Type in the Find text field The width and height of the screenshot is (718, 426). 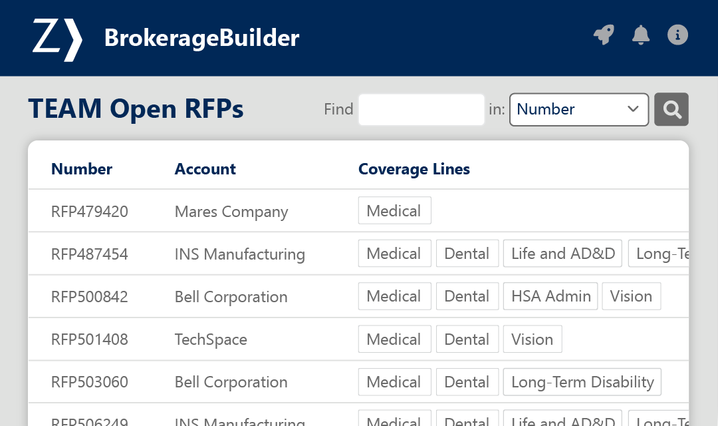tap(421, 109)
